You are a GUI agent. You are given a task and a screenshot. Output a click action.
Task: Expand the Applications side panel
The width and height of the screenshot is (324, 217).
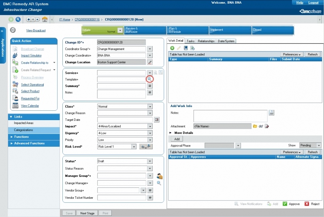2,45
